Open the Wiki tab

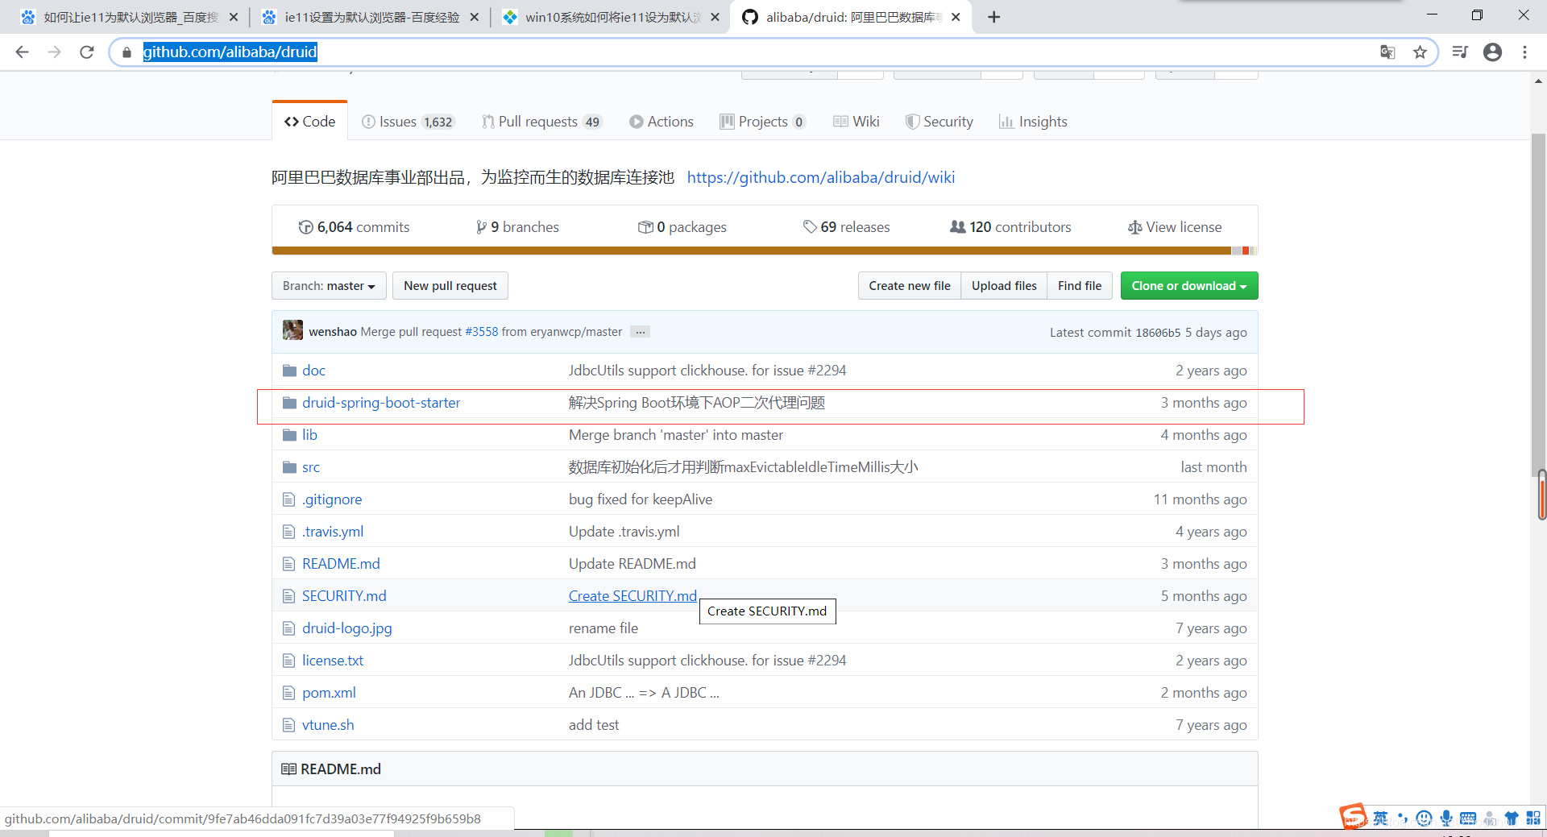856,122
